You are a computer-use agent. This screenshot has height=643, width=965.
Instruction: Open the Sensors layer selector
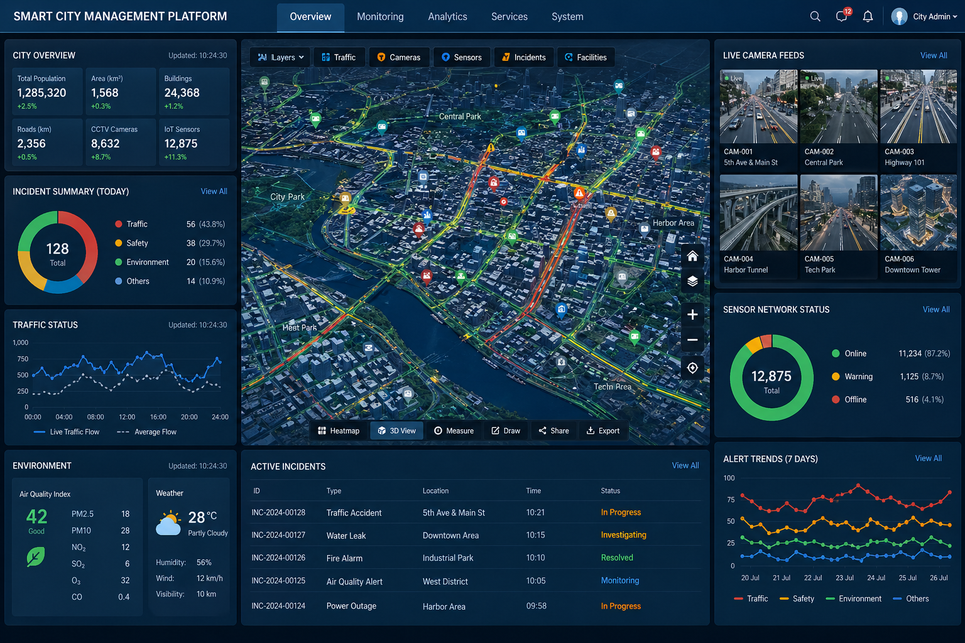pos(461,57)
